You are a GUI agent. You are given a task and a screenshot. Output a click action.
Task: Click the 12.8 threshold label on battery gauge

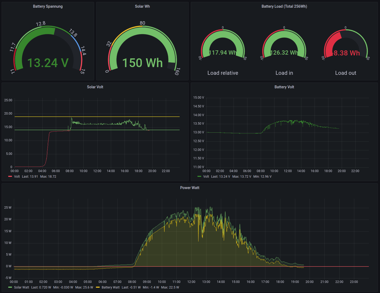point(41,24)
